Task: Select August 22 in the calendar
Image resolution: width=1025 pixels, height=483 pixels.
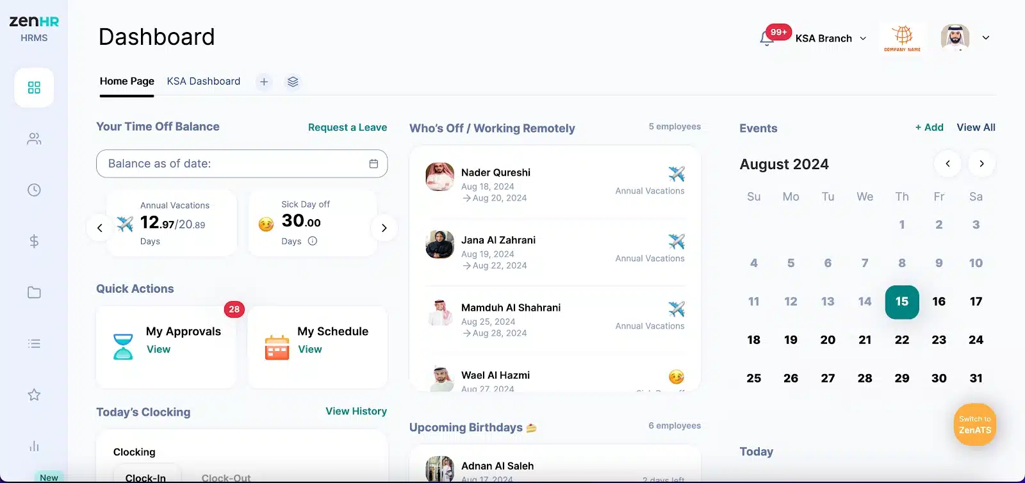Action: [x=902, y=340]
